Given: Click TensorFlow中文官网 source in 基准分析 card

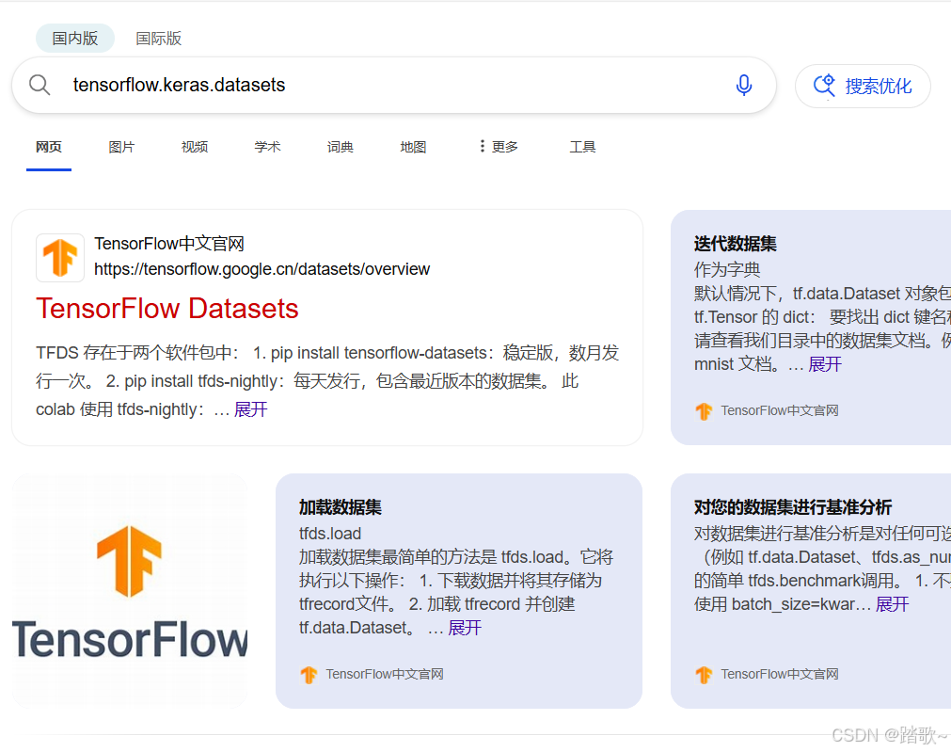Looking at the screenshot, I should click(780, 674).
